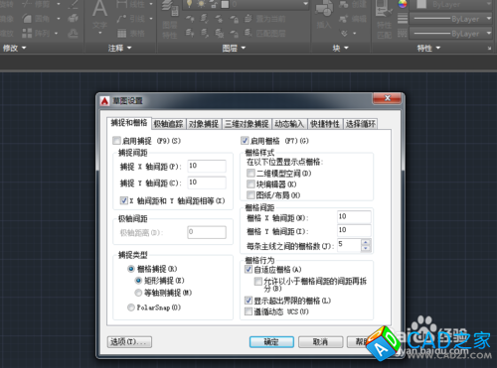Click the 特性 panel dialog launcher arrow
The image size is (497, 368).
[x=489, y=49]
